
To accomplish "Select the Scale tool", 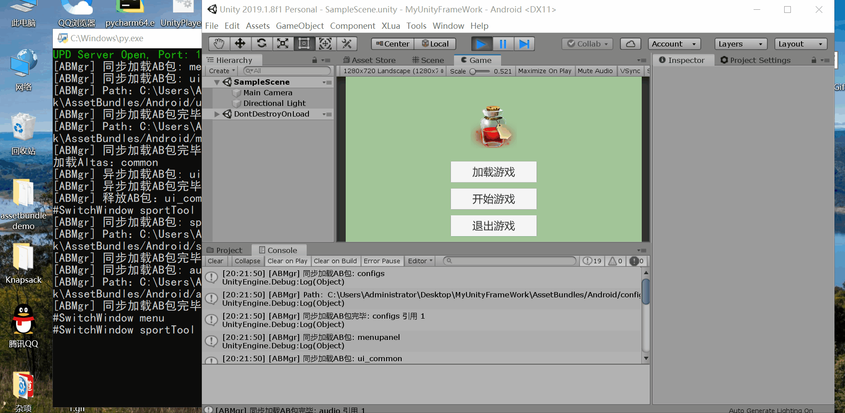I will point(283,43).
